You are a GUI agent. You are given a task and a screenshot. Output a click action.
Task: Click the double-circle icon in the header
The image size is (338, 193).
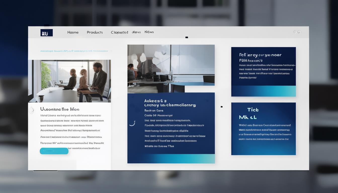pos(297,32)
